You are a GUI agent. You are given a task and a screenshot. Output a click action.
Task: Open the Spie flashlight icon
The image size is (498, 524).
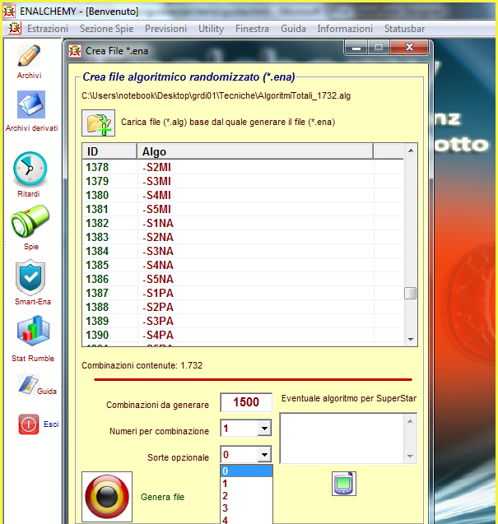click(30, 221)
